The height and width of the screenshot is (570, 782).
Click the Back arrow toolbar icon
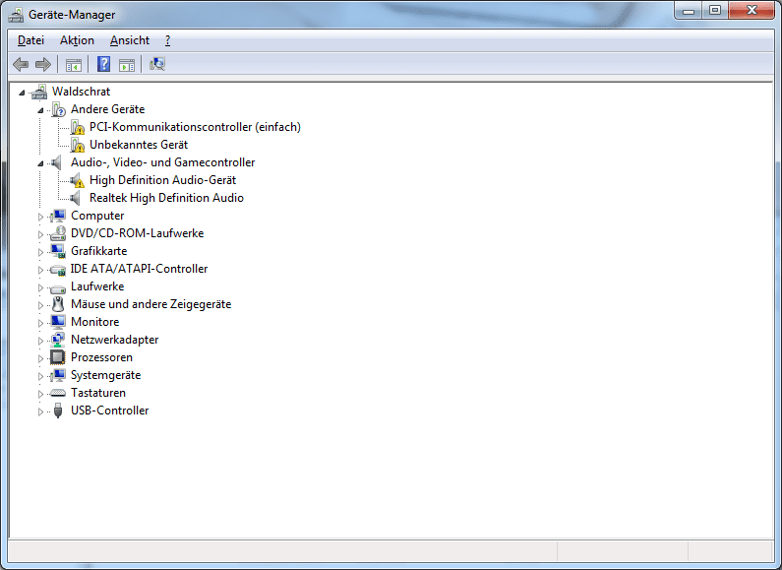(x=21, y=64)
